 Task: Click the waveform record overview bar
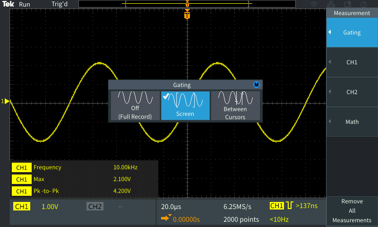click(x=188, y=4)
